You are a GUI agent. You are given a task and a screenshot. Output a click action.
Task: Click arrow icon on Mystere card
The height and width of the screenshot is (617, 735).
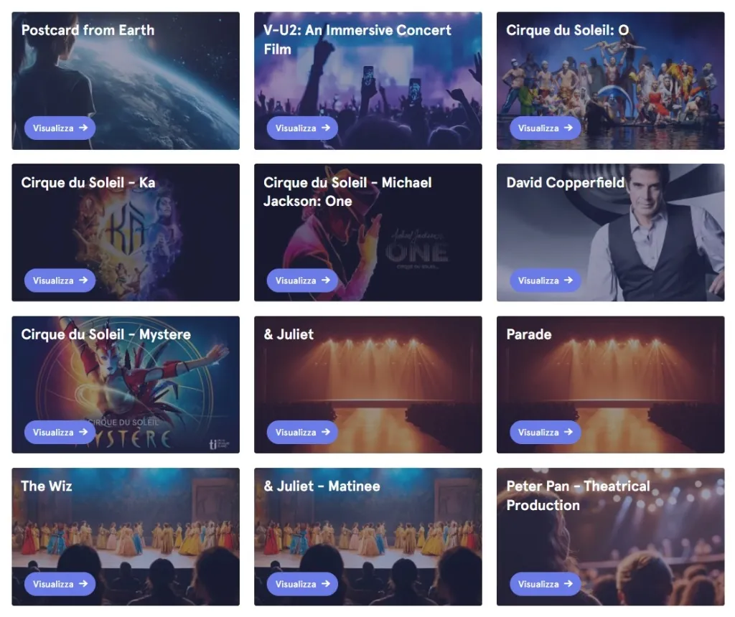coord(83,432)
